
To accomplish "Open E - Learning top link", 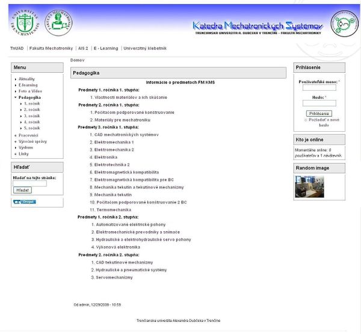I will (106, 48).
